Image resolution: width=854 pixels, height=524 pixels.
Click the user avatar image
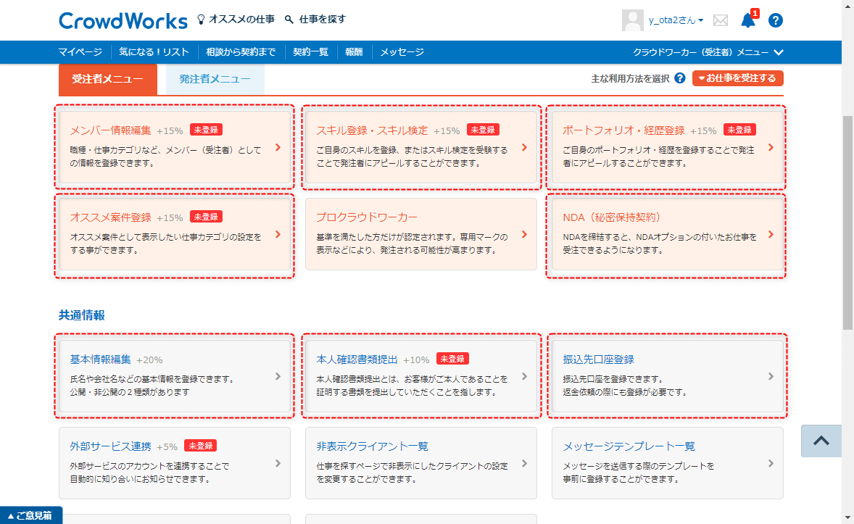click(633, 20)
